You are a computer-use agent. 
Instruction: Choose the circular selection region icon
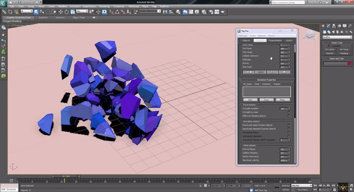click(x=48, y=12)
